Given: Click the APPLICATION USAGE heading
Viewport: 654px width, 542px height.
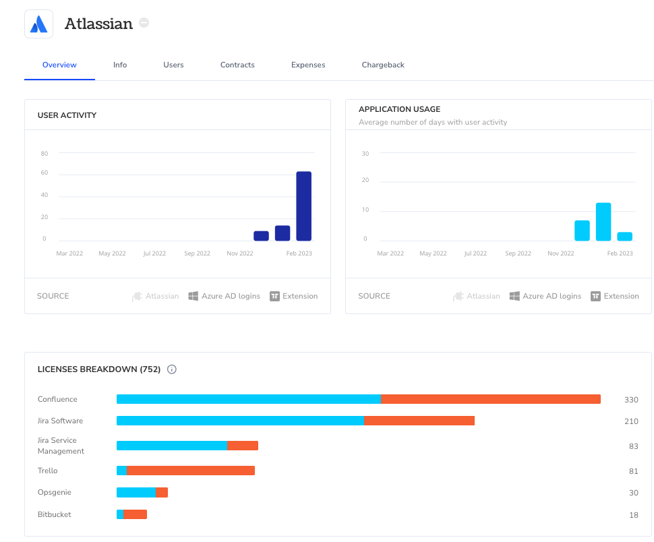Looking at the screenshot, I should [399, 109].
